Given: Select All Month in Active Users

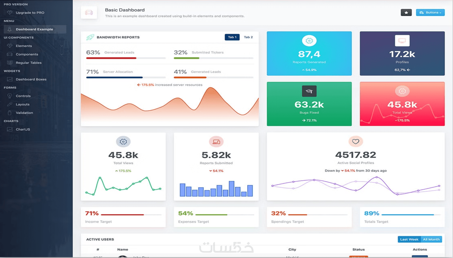Looking at the screenshot, I should (431, 239).
